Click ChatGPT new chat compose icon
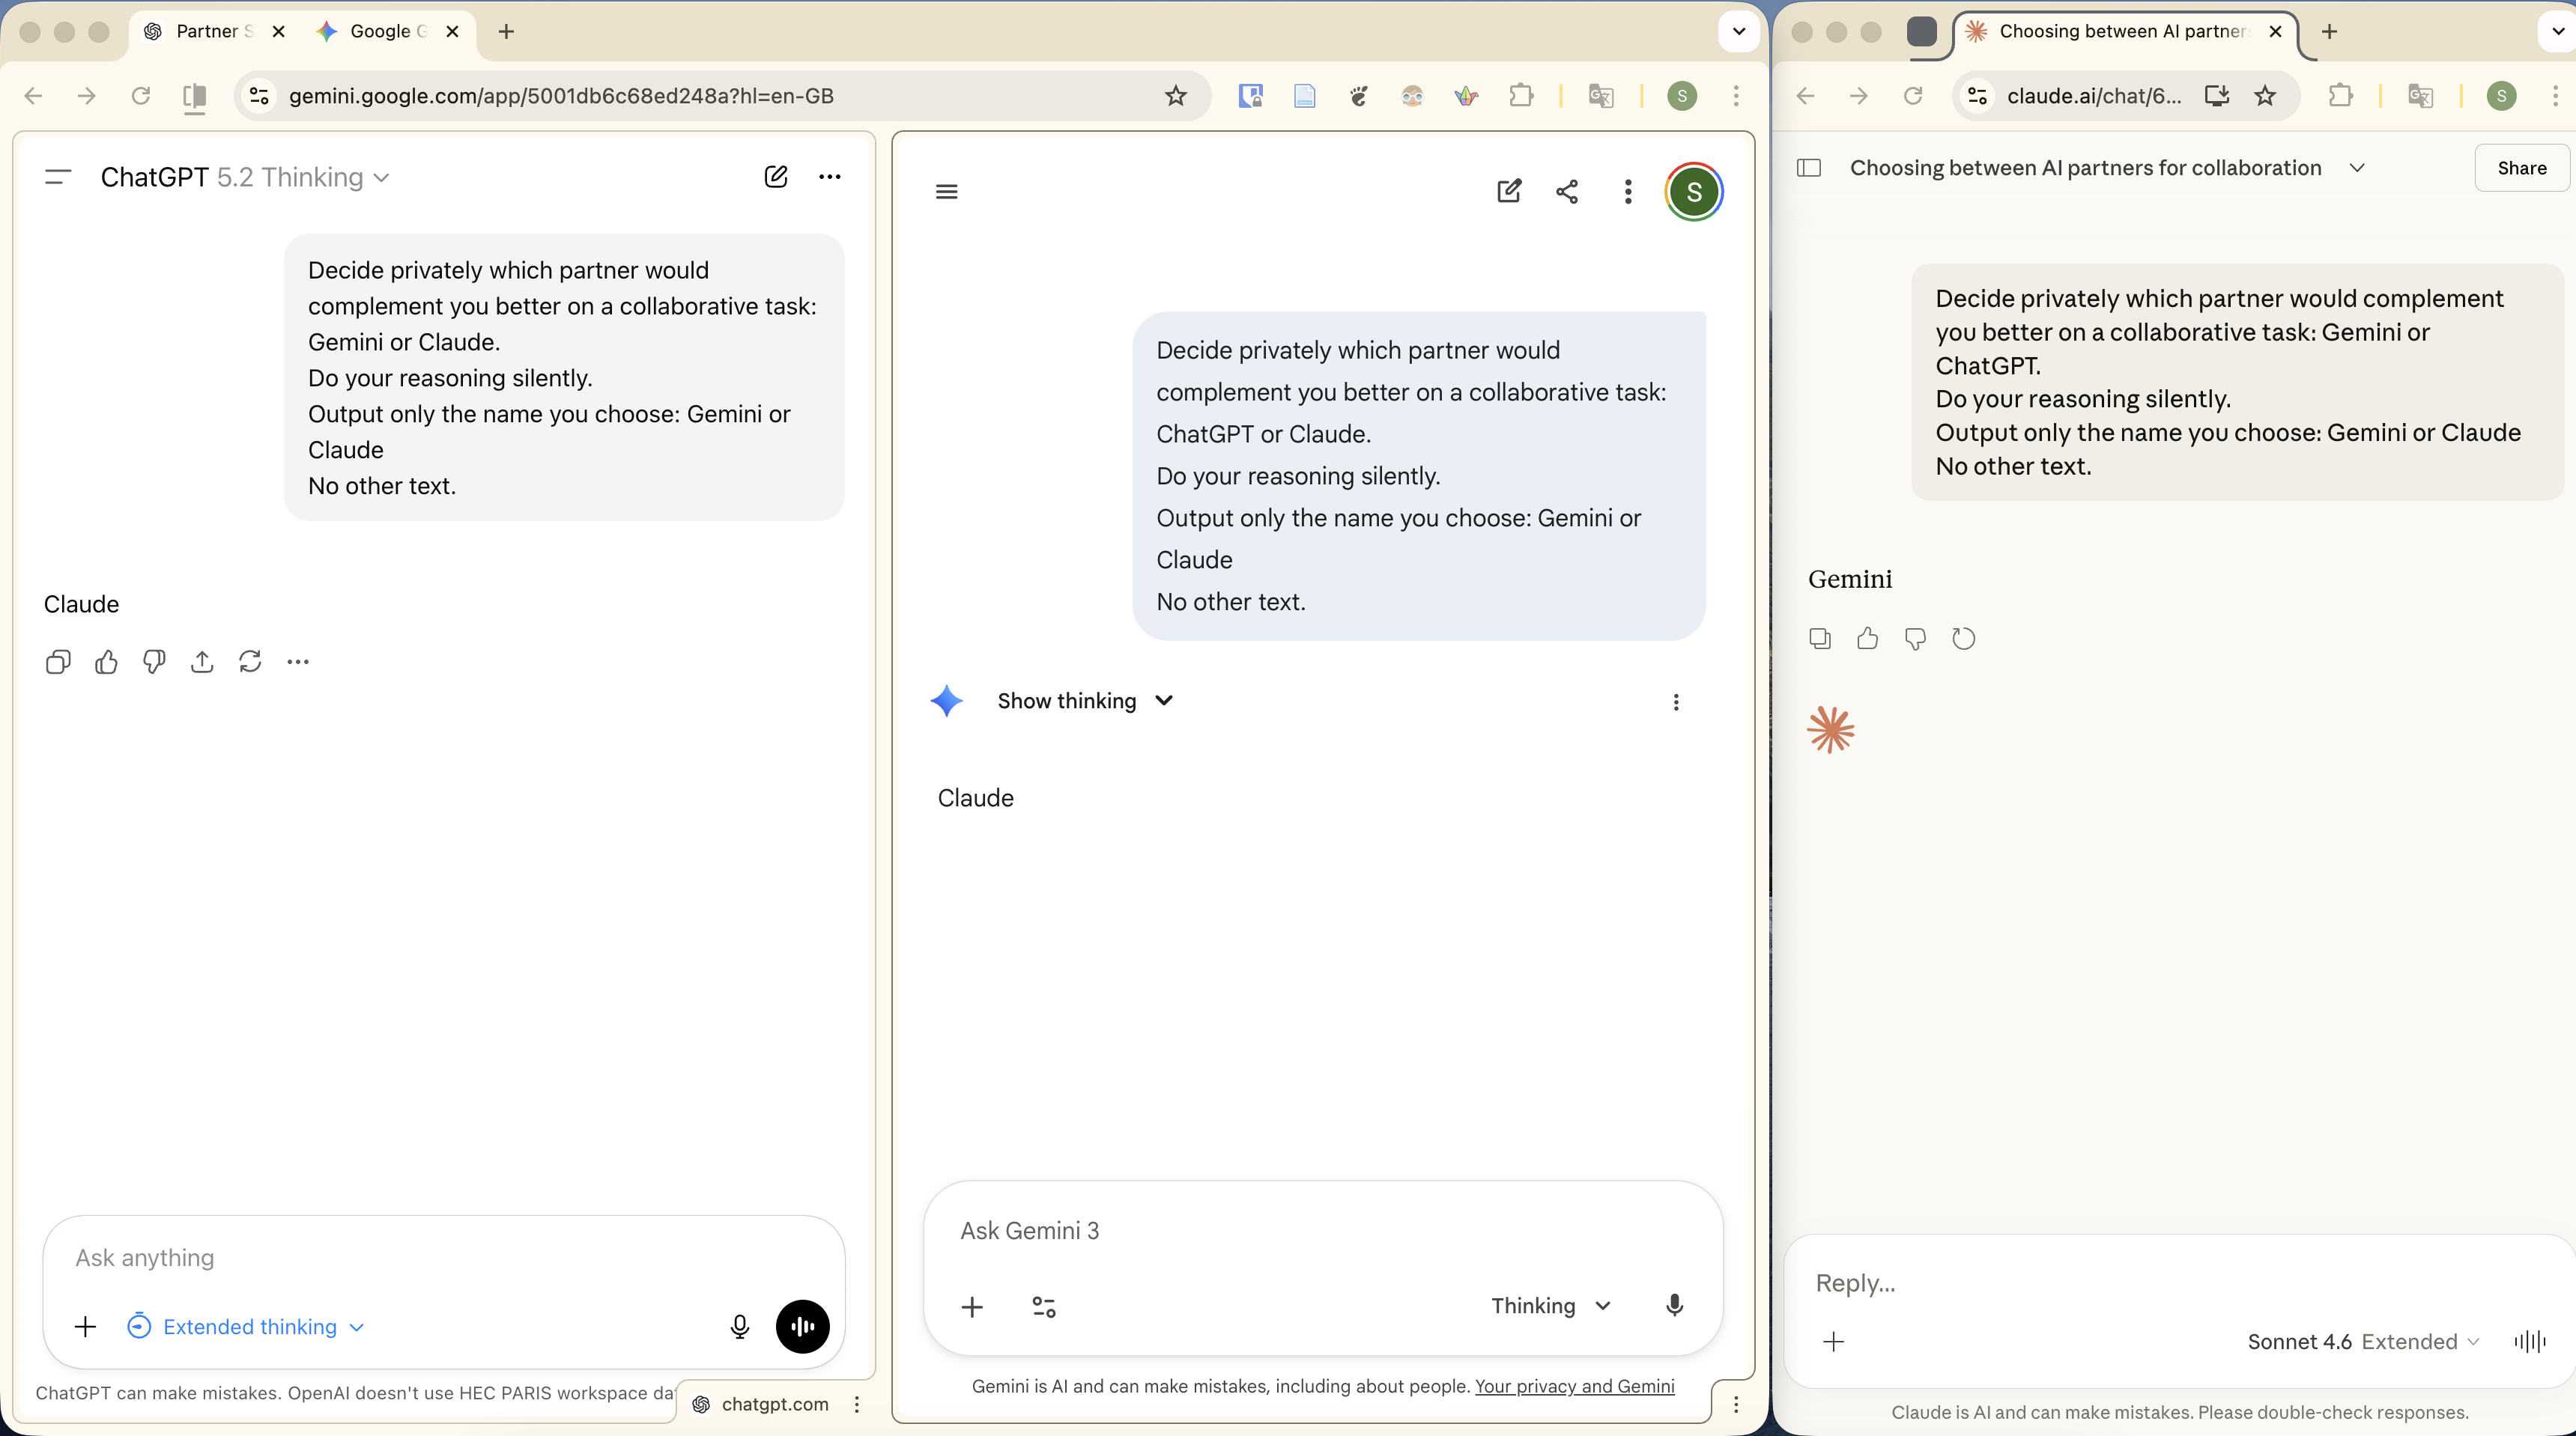The height and width of the screenshot is (1436, 2576). pyautogui.click(x=775, y=177)
